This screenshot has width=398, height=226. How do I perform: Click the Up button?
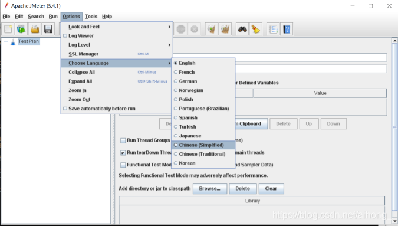(x=308, y=124)
